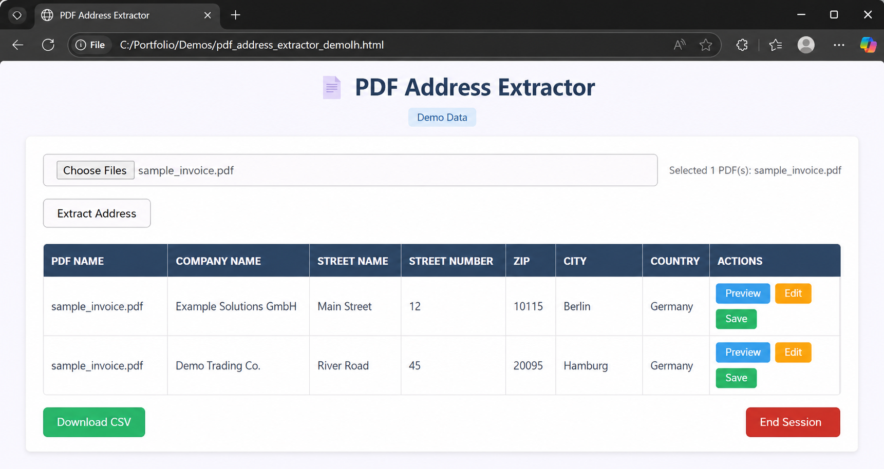Click the Demo Data badge
Screen dimensions: 884x469
point(442,118)
